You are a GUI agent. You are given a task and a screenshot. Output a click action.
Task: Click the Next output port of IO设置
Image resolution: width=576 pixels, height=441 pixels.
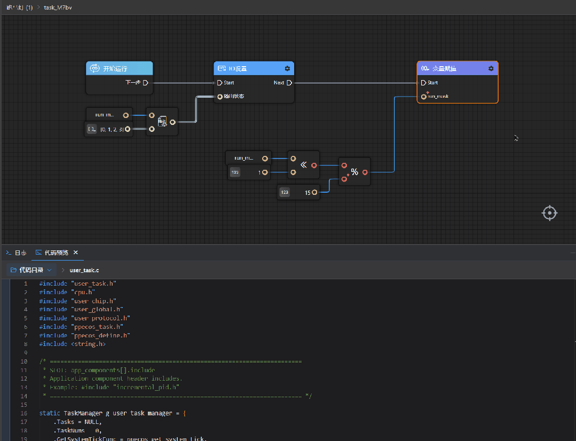(289, 83)
